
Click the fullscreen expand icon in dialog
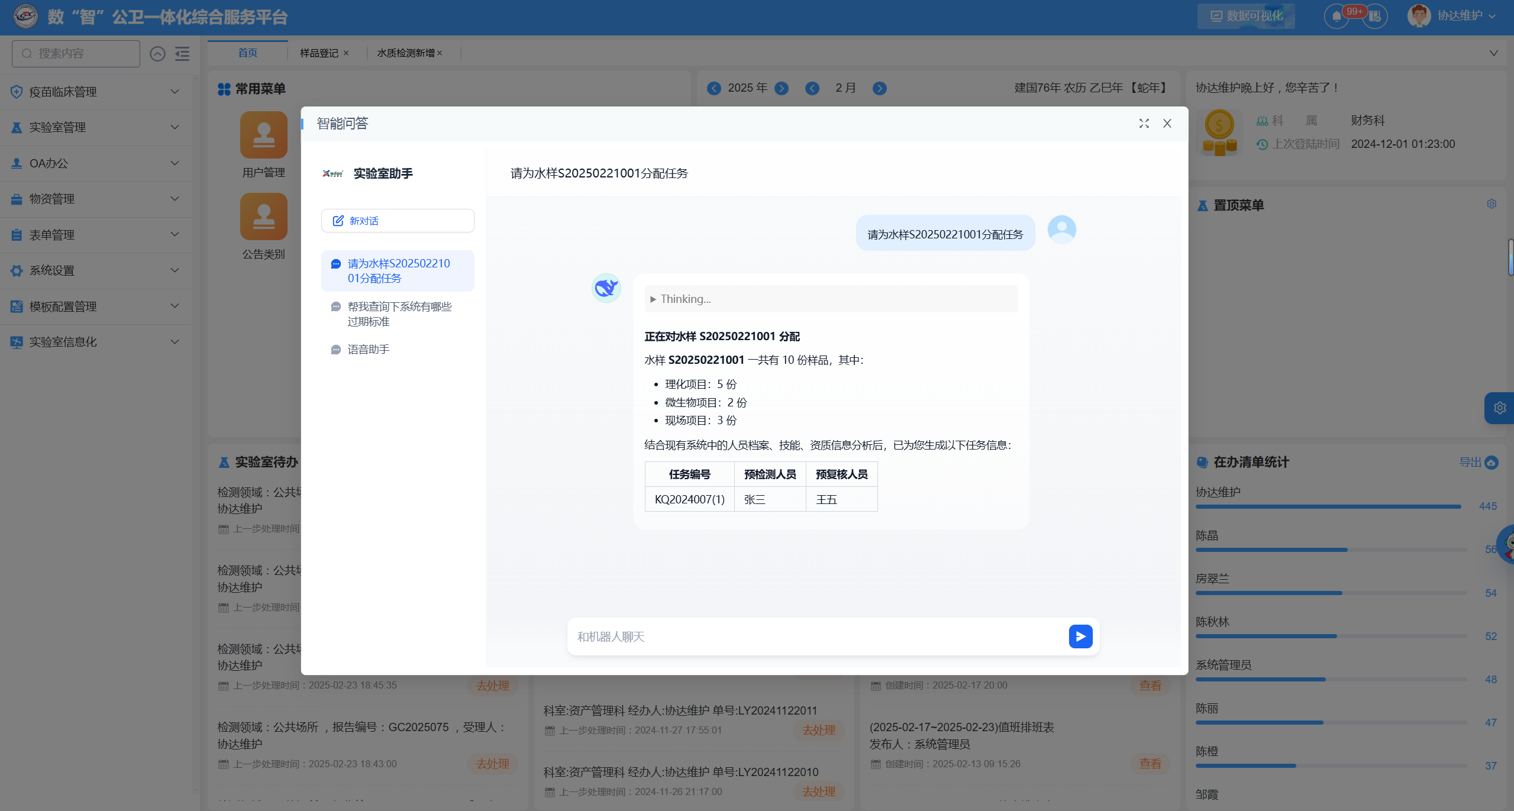(x=1144, y=124)
